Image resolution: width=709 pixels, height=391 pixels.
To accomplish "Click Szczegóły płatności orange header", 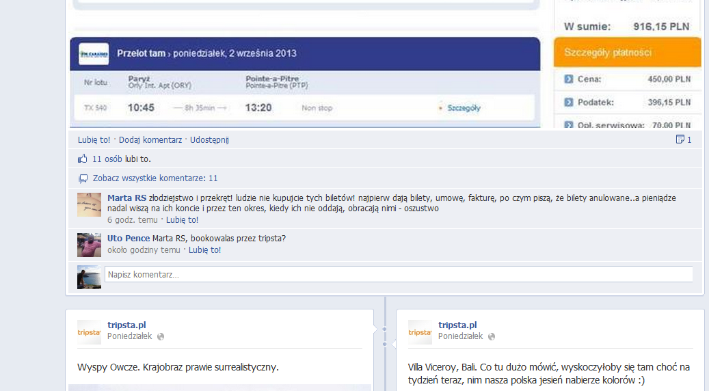I will click(627, 53).
